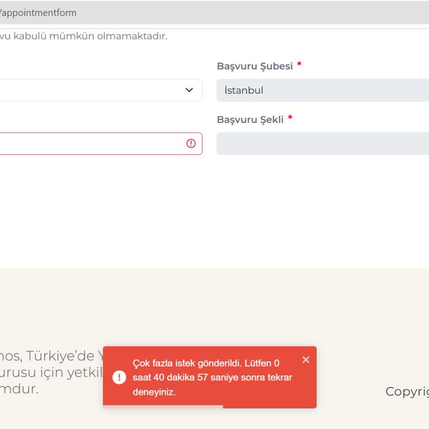Click the red-outlined invalid input field

101,144
